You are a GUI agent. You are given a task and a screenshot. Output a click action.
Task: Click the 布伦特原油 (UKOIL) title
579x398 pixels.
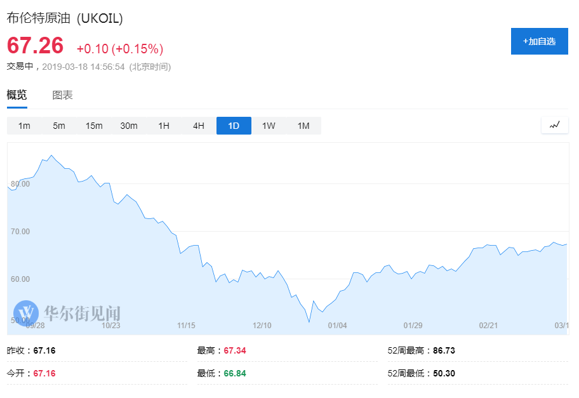65,18
